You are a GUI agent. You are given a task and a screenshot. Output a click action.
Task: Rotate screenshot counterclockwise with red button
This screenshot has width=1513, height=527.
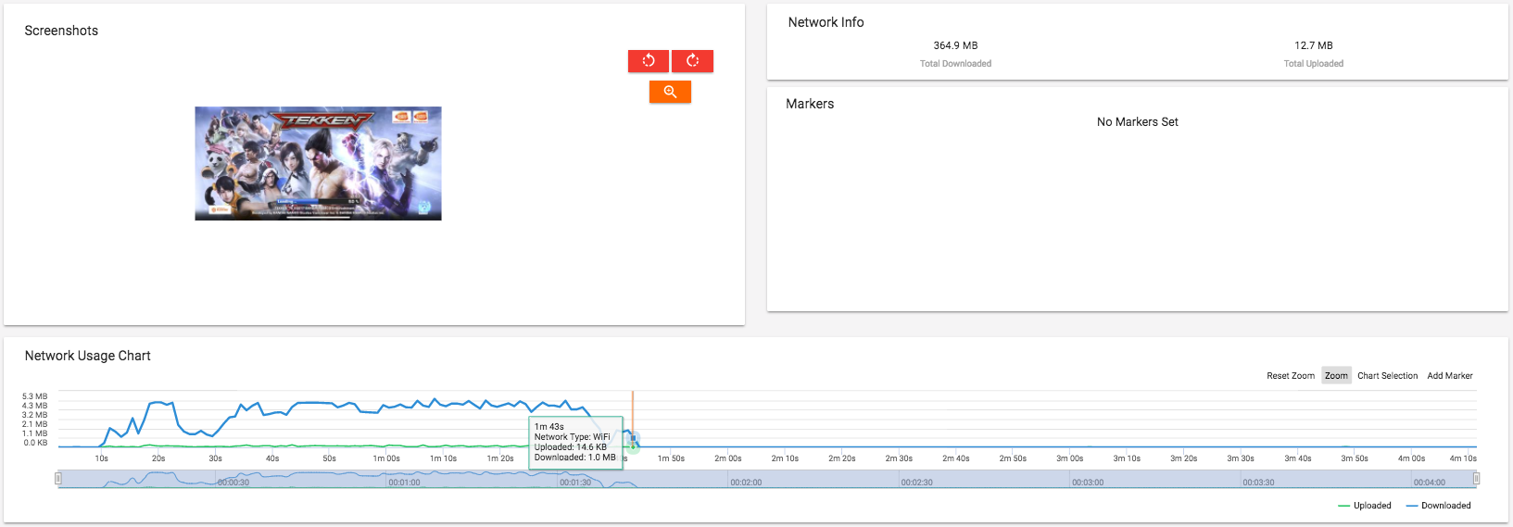pos(649,61)
